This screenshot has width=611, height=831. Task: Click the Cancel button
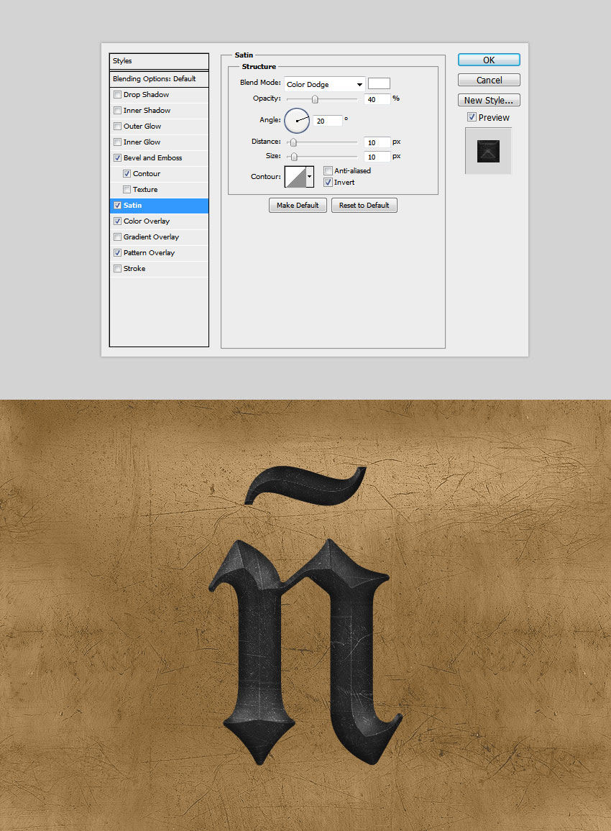pos(489,80)
